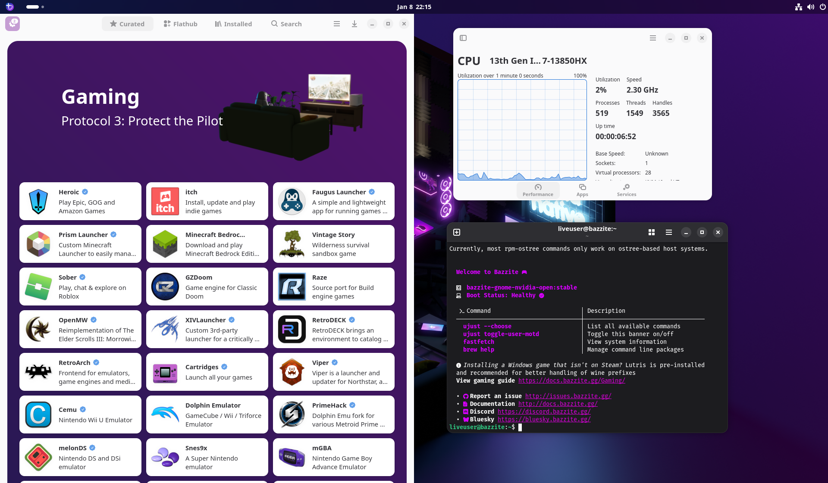Click the volume icon in top bar
828x483 pixels.
point(810,6)
